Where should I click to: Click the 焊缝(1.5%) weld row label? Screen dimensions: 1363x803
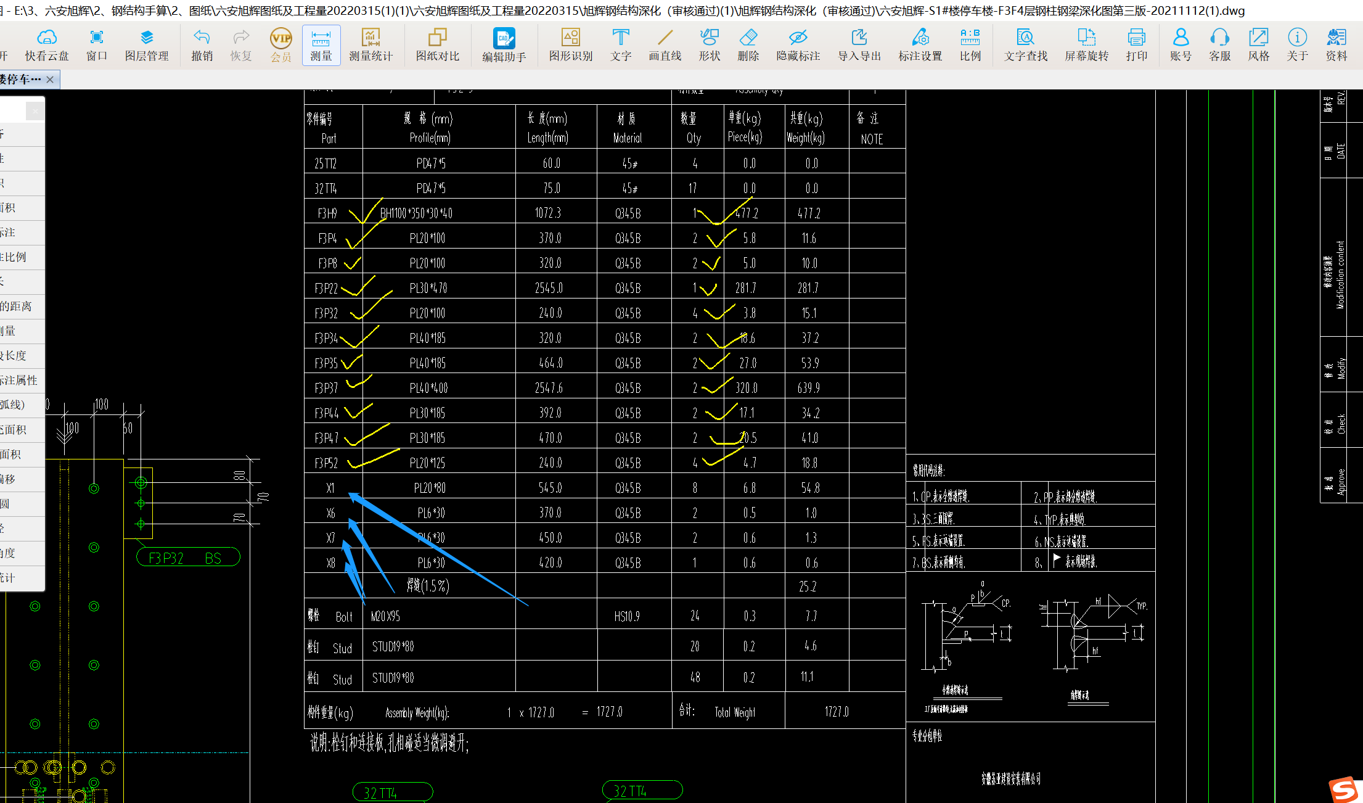coord(428,585)
